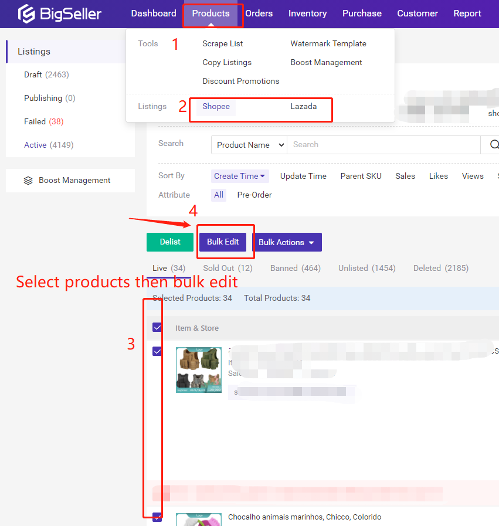Open the Chocalho animais marinhos product title
Viewport: 499px width, 526px height.
(x=304, y=517)
